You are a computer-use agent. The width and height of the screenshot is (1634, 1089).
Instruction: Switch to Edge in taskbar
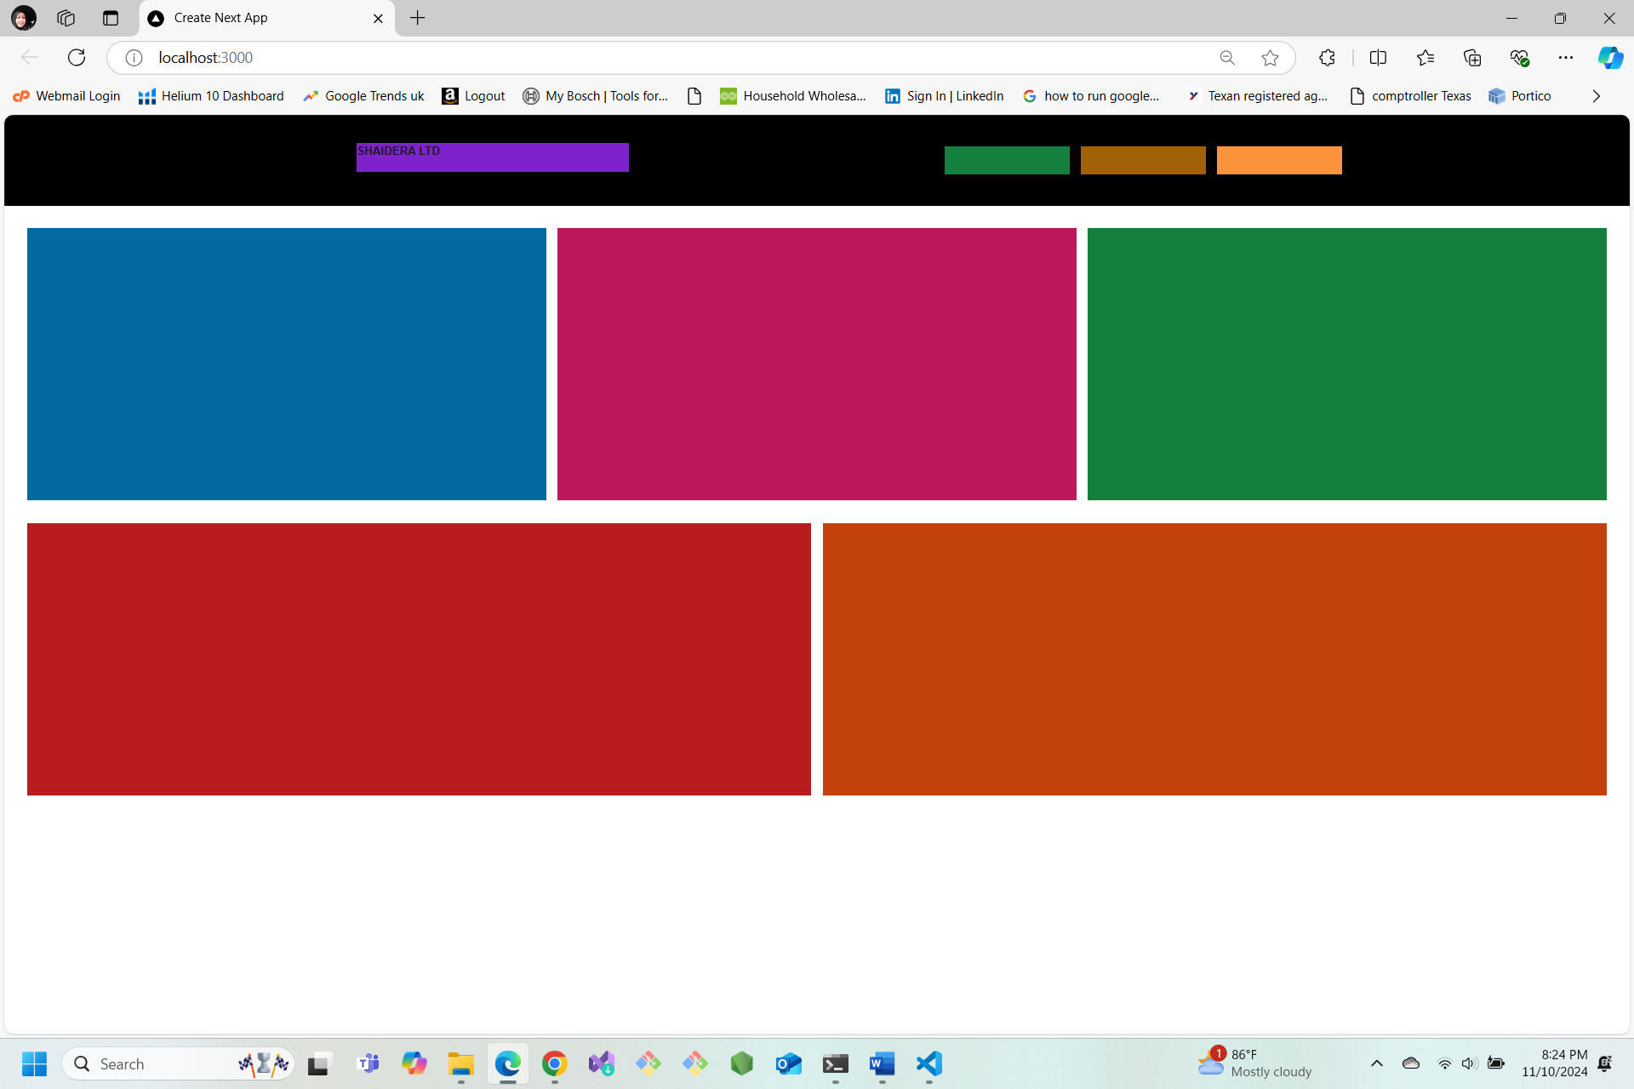tap(508, 1063)
